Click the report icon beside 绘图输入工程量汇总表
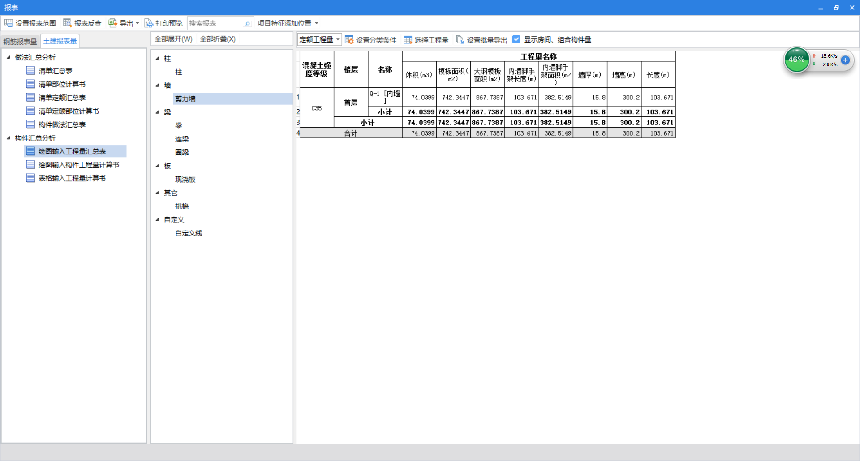The image size is (860, 461). tap(30, 151)
